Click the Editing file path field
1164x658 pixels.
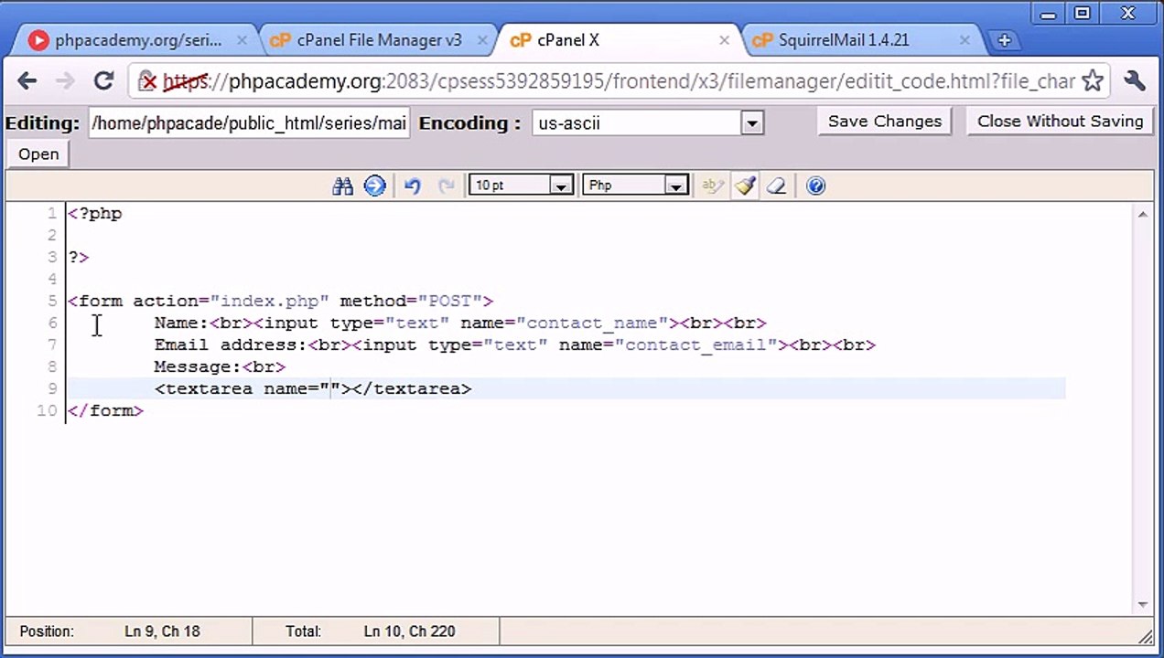pyautogui.click(x=248, y=122)
